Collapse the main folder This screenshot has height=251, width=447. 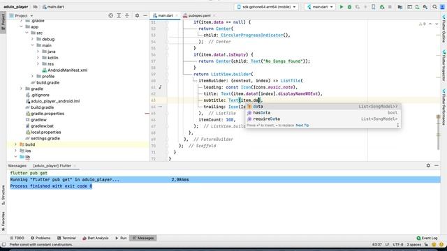pyautogui.click(x=32, y=45)
